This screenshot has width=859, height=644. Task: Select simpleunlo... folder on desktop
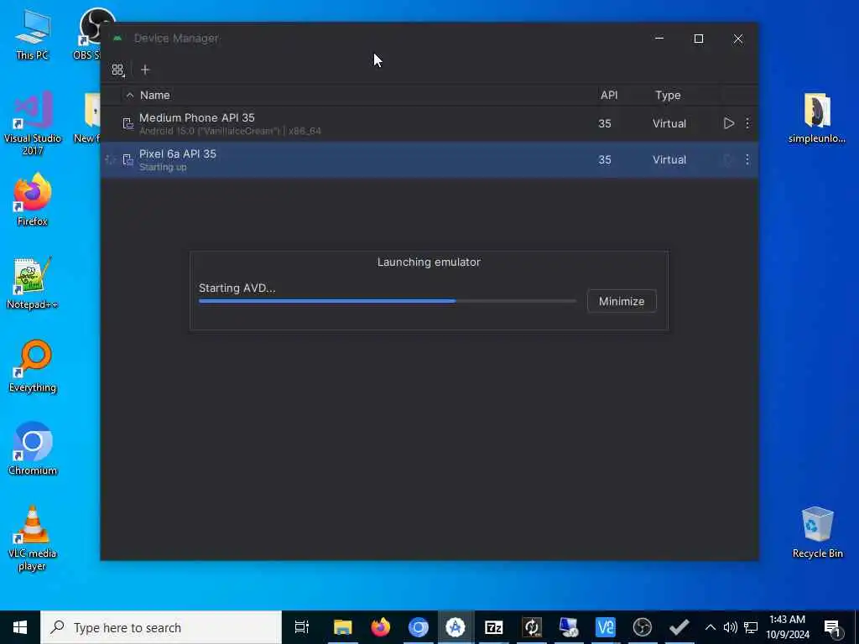(x=816, y=118)
